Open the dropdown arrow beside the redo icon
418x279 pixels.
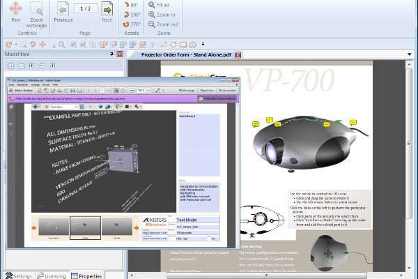point(16,45)
